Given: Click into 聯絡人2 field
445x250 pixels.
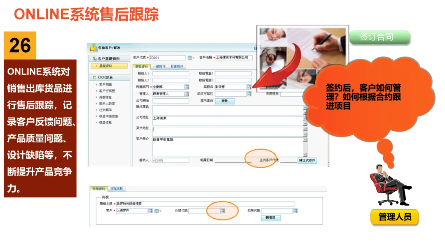Looking at the screenshot, I should point(171,81).
